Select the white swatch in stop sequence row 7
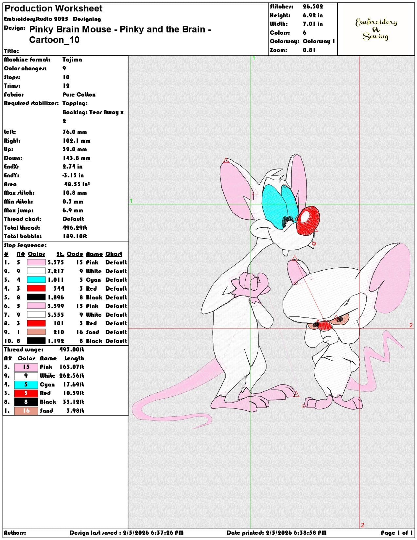The width and height of the screenshot is (417, 540). pos(36,315)
